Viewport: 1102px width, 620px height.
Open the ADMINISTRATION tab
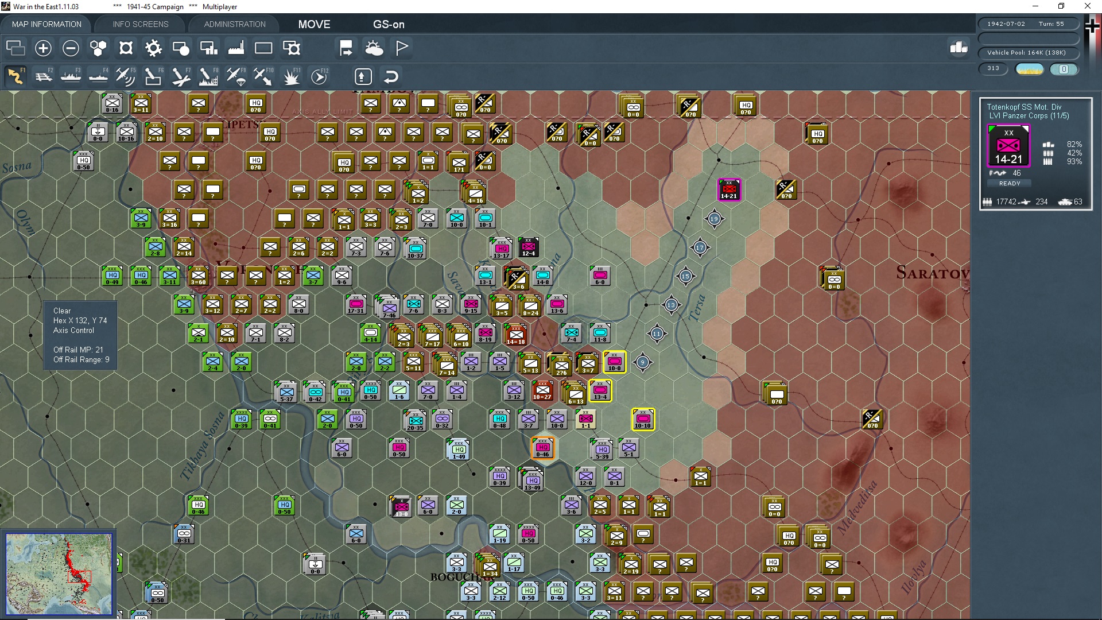tap(235, 24)
